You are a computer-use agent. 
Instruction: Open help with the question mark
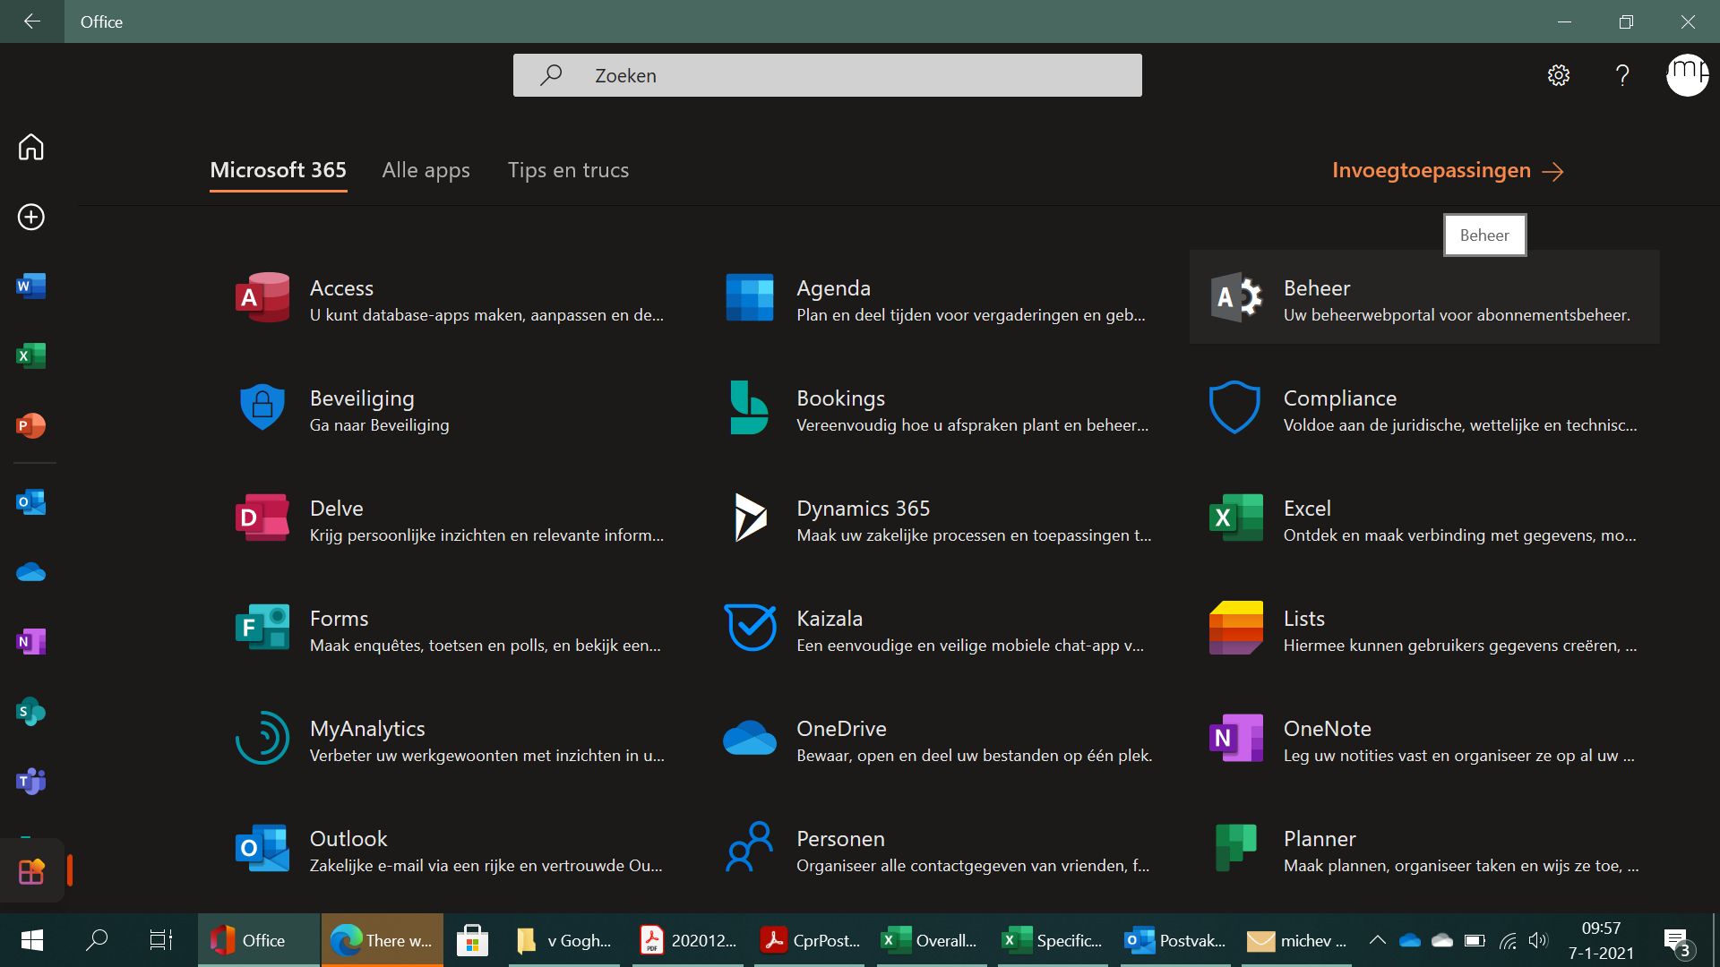(x=1622, y=75)
